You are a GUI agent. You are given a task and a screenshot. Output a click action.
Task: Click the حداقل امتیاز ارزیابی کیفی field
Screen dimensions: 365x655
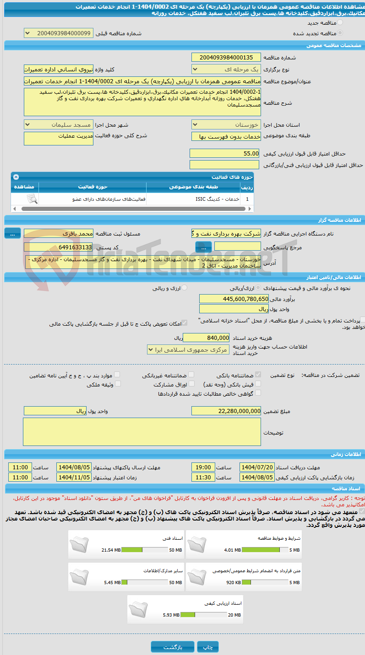224,153
